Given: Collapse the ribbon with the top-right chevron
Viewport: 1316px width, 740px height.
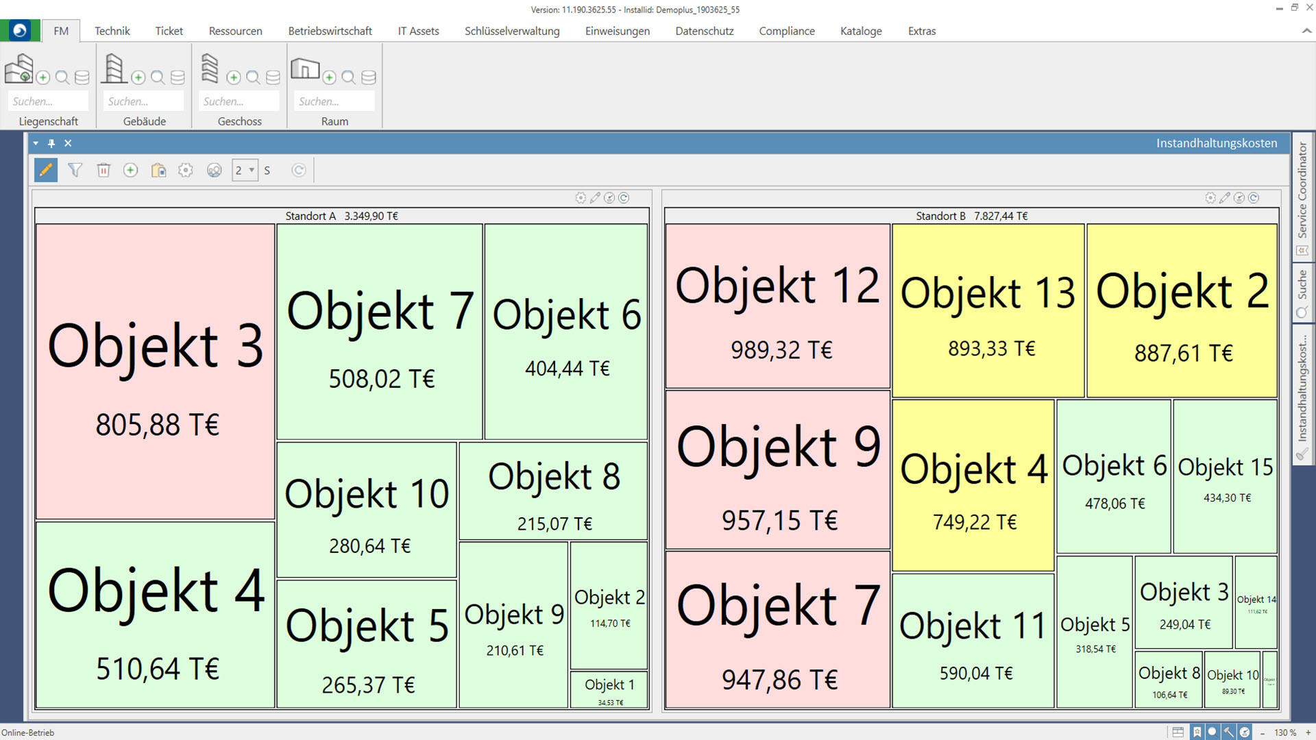Looking at the screenshot, I should [1306, 31].
